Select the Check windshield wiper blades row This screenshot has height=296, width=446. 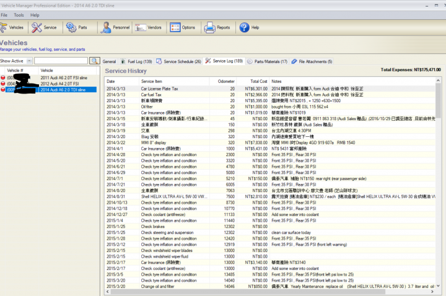[x=270, y=251]
